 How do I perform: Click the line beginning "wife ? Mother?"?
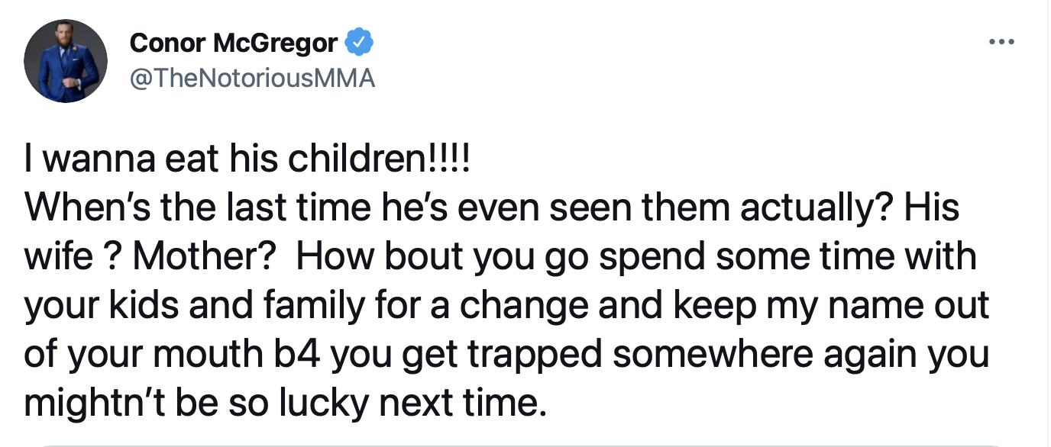tap(500, 258)
